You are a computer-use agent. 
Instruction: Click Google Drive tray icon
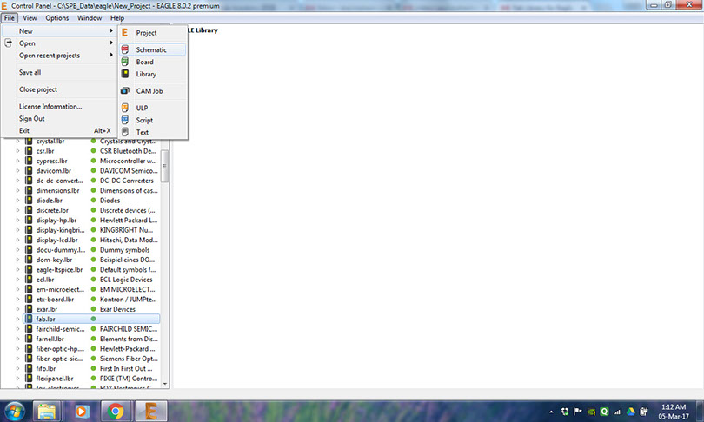631,412
